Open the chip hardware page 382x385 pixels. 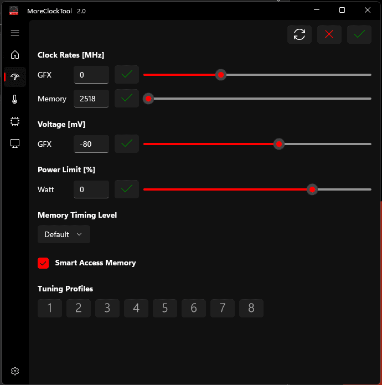click(x=15, y=121)
